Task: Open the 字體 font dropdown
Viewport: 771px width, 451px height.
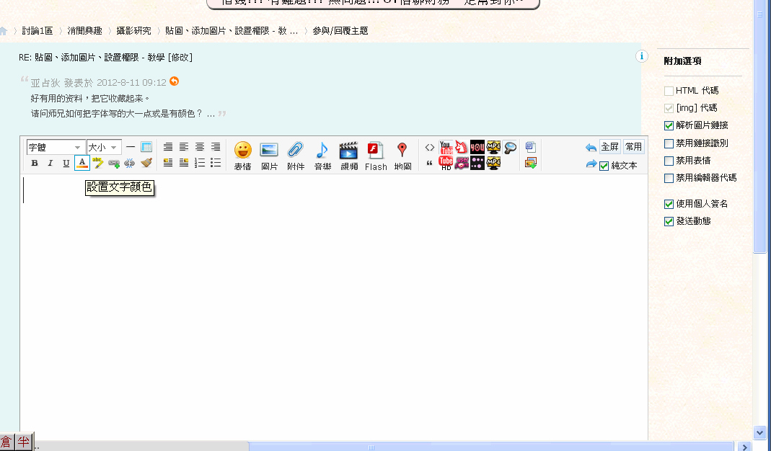Action: pyautogui.click(x=56, y=148)
